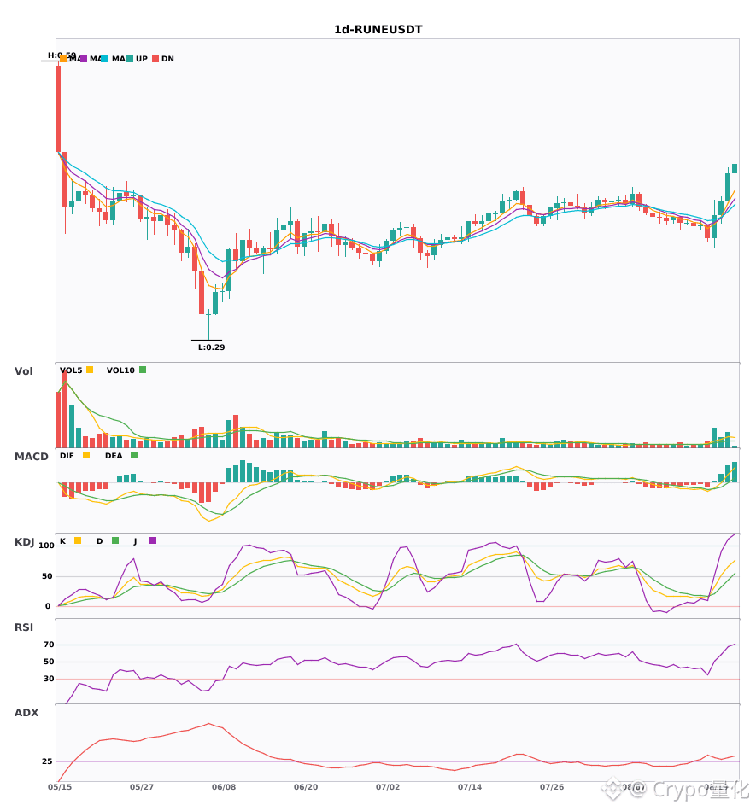Click the yellow K line swatch
The height and width of the screenshot is (811, 756).
point(78,540)
